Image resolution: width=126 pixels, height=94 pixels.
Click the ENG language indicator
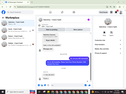pyautogui.click(x=111, y=92)
